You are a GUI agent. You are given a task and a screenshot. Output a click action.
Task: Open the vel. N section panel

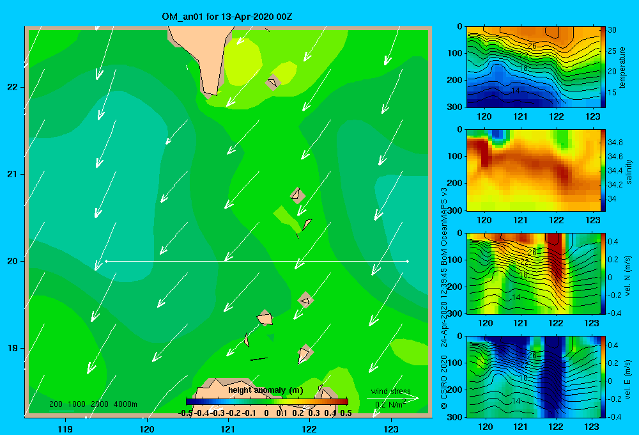(x=533, y=273)
